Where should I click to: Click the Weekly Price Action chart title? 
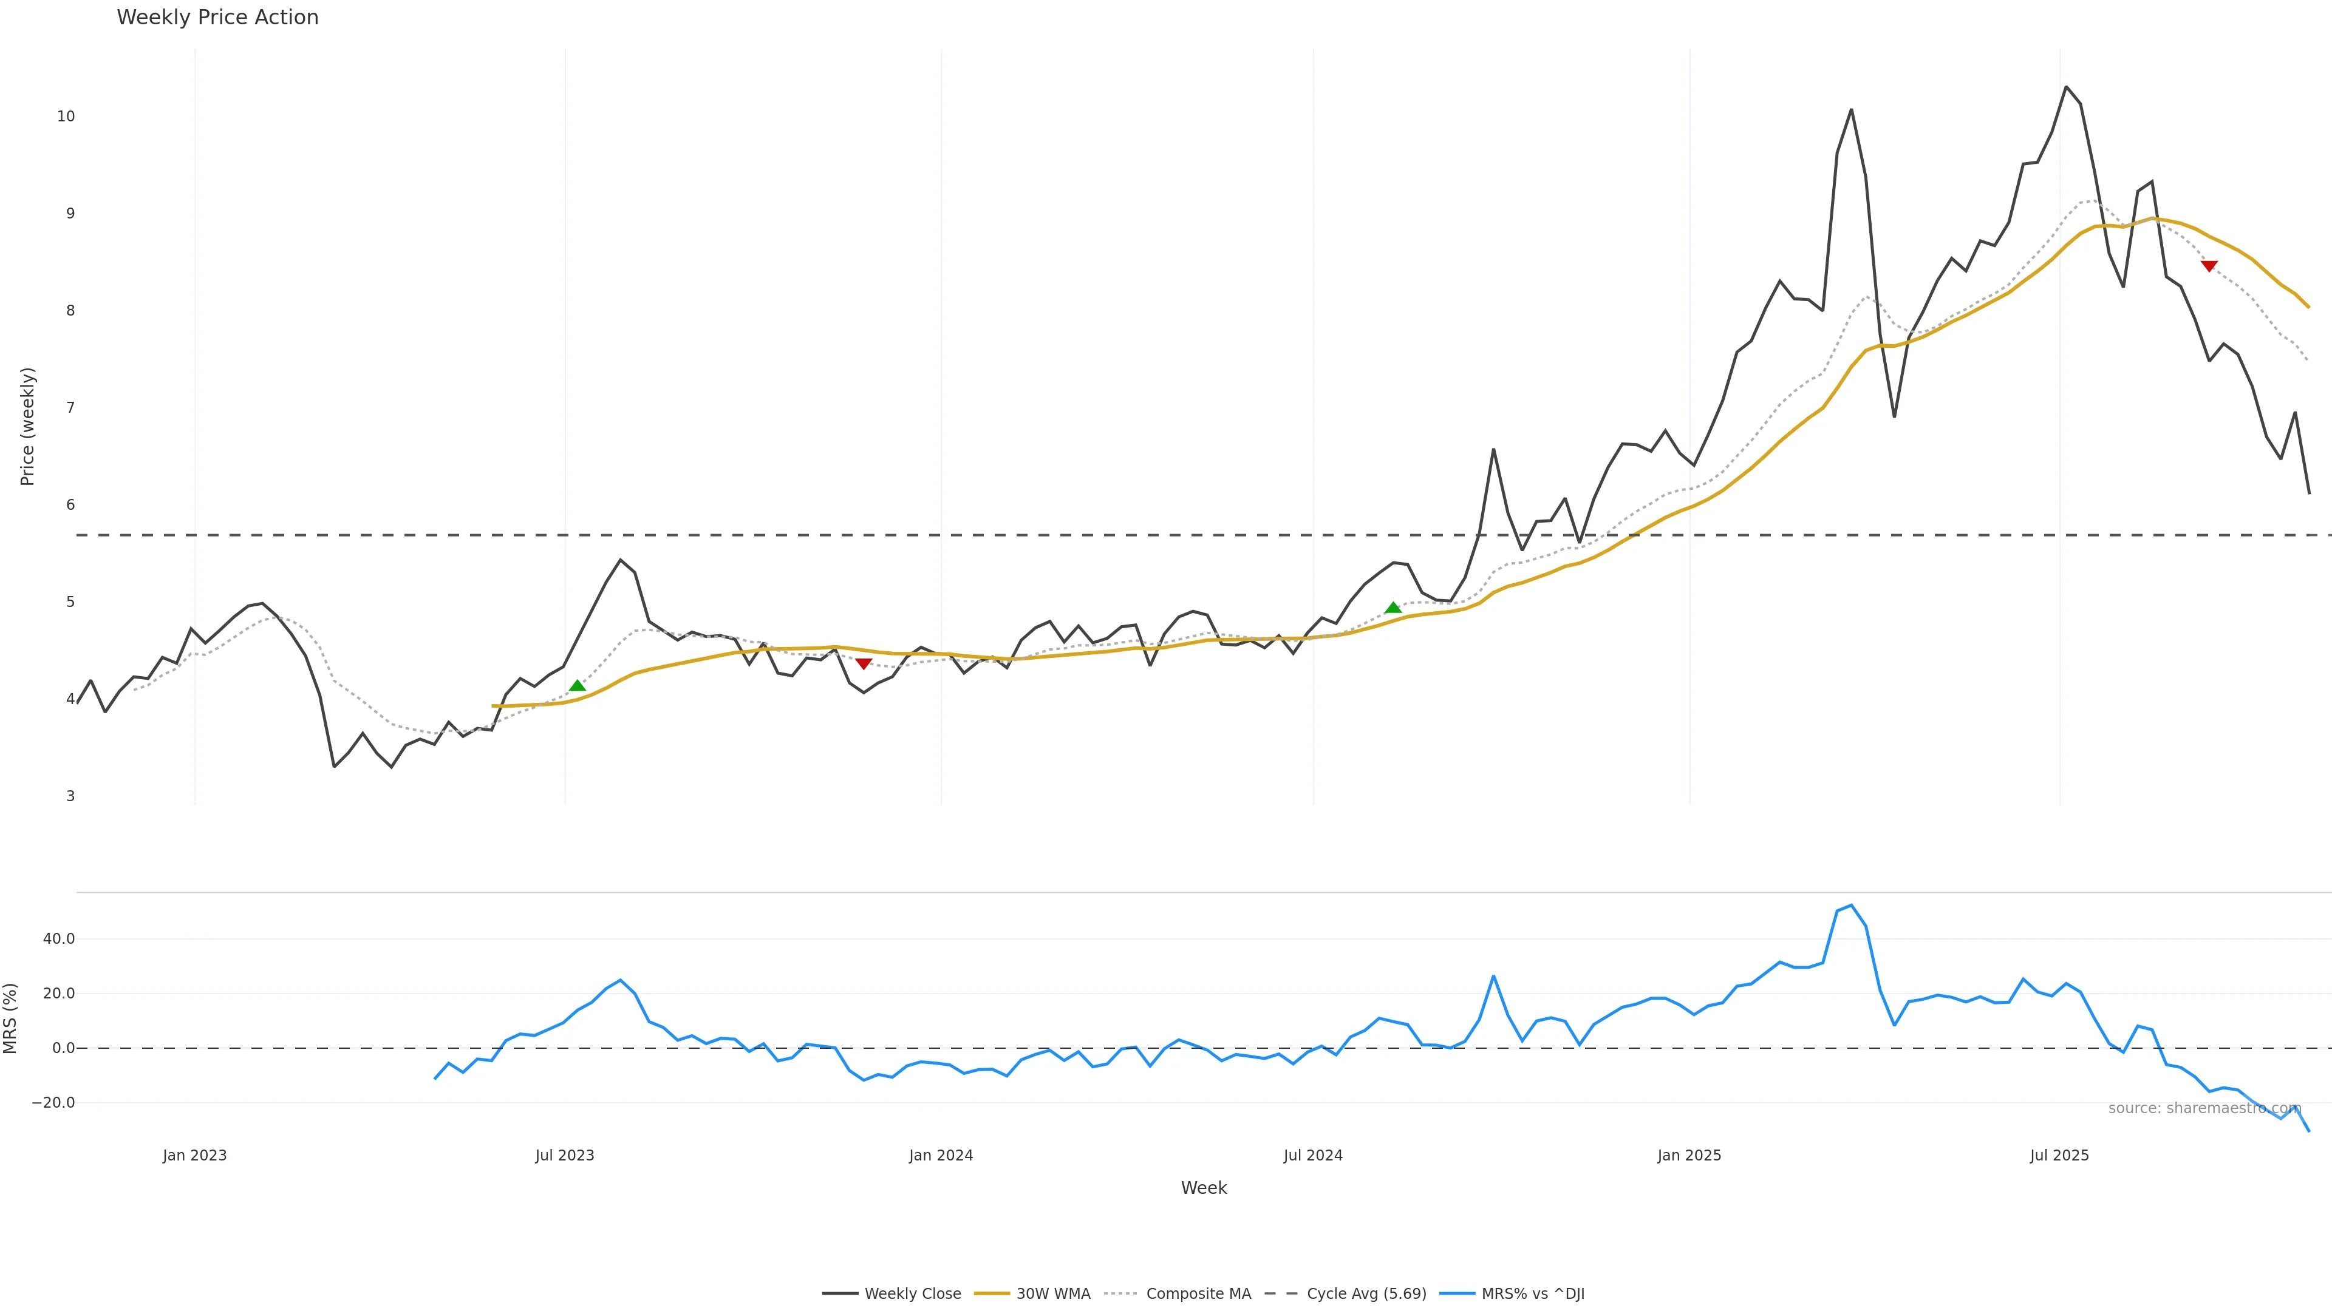point(217,17)
